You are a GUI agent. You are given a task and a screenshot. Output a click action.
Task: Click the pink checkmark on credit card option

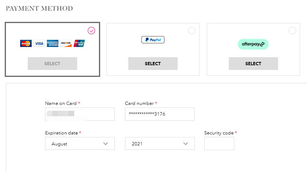tap(91, 31)
